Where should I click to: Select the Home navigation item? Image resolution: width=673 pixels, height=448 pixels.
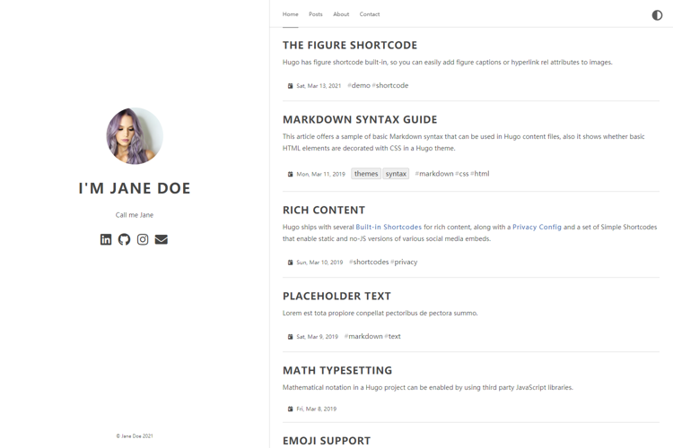290,14
